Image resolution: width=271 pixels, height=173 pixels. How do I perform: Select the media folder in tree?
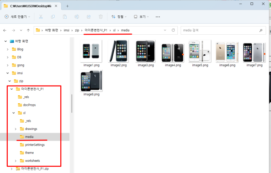pyautogui.click(x=27, y=137)
